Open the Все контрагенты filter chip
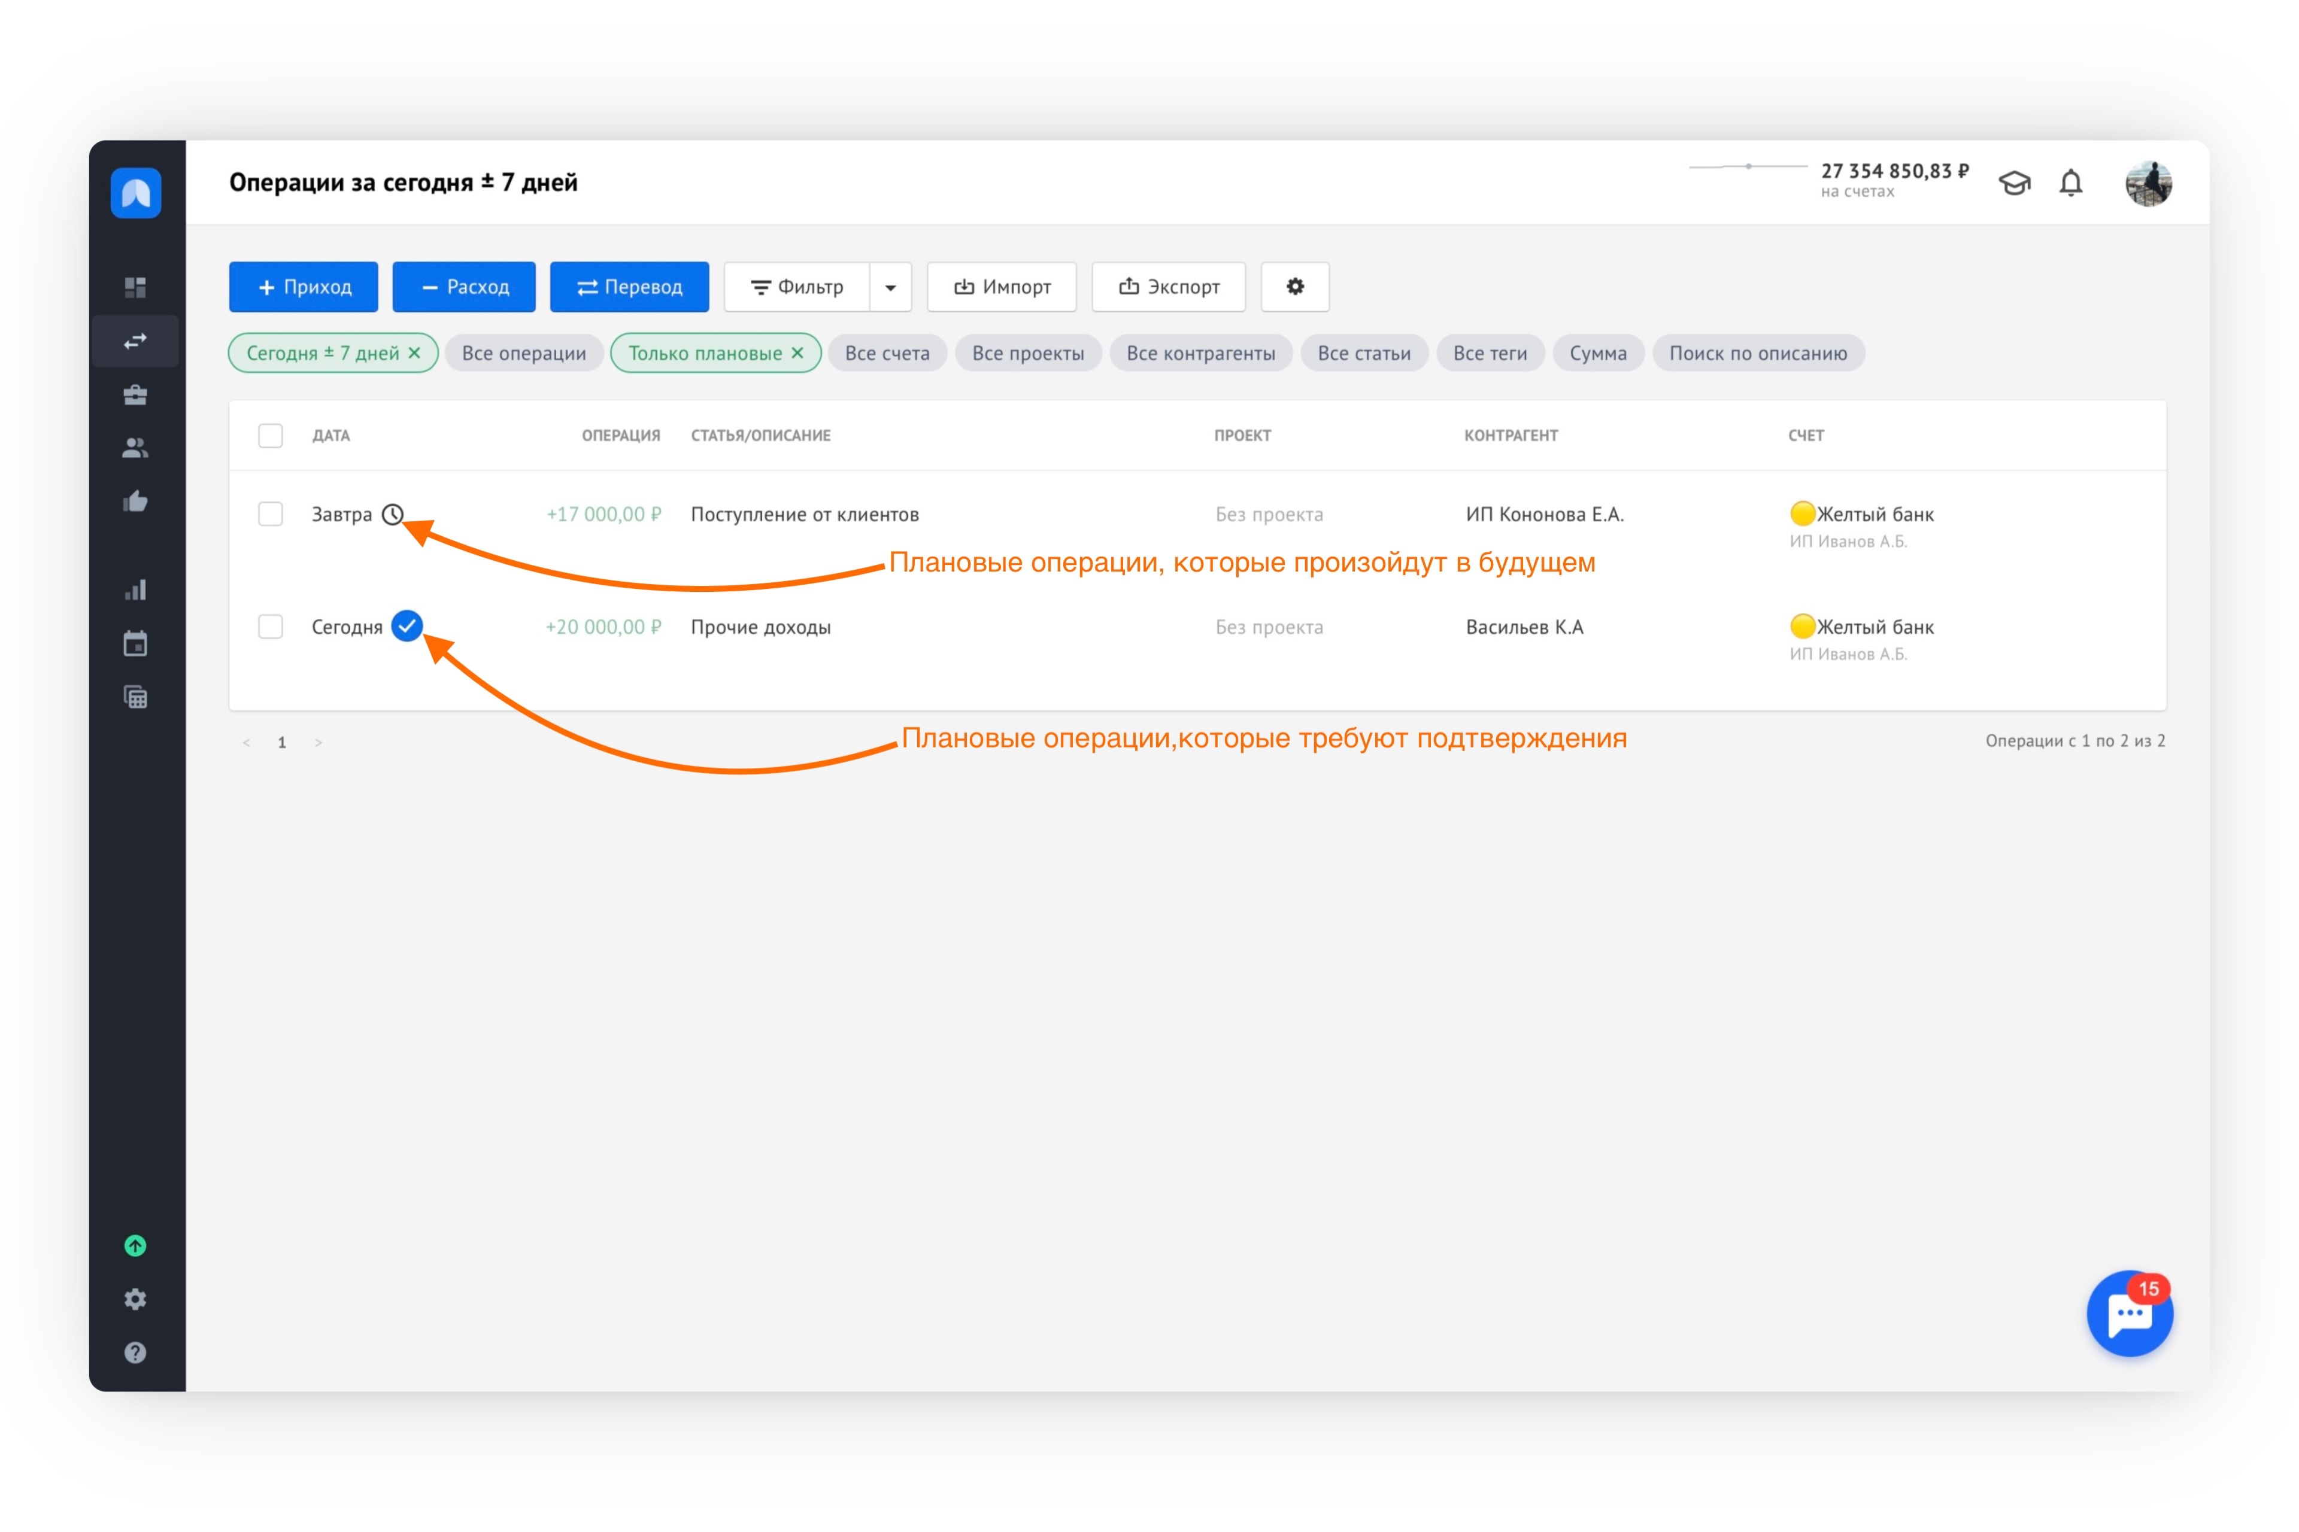 (x=1202, y=352)
